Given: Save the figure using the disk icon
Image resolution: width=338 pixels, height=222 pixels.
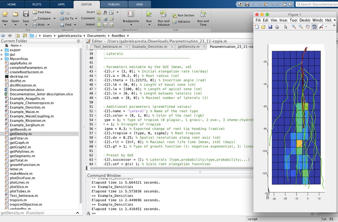Looking at the screenshot, I should pyautogui.click(x=270, y=26).
